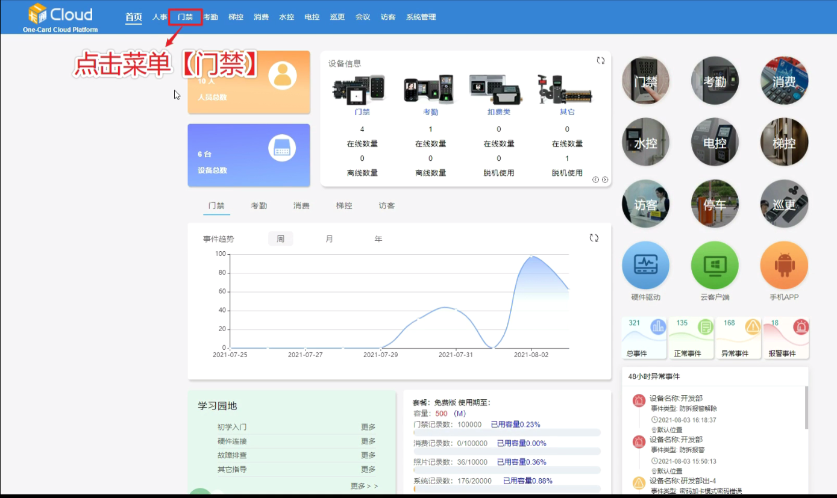Refresh the 事件趋势 trend chart
Screen dimensions: 837x498
click(594, 238)
